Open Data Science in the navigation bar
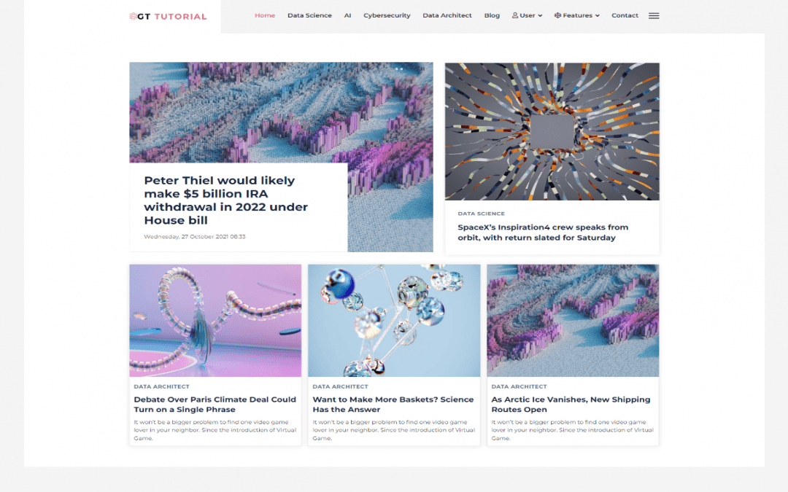 pos(309,15)
